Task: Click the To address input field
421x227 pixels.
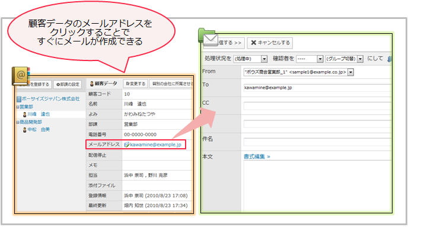Action: 317,88
